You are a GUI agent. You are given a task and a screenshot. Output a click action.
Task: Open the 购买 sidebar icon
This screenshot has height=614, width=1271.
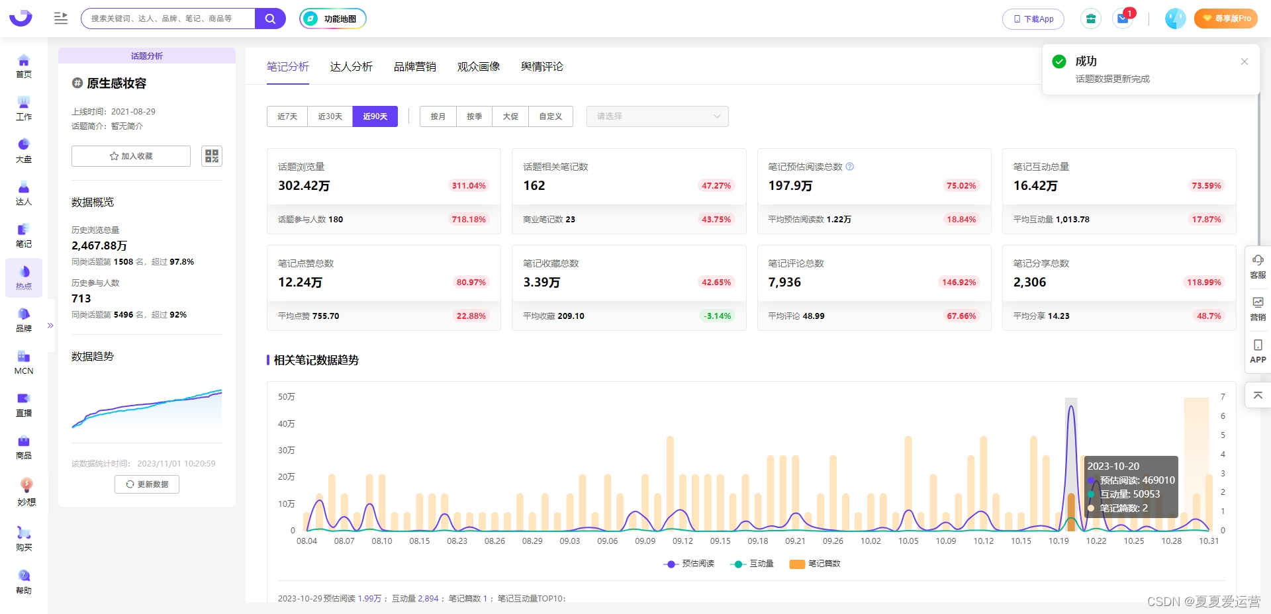(x=24, y=539)
